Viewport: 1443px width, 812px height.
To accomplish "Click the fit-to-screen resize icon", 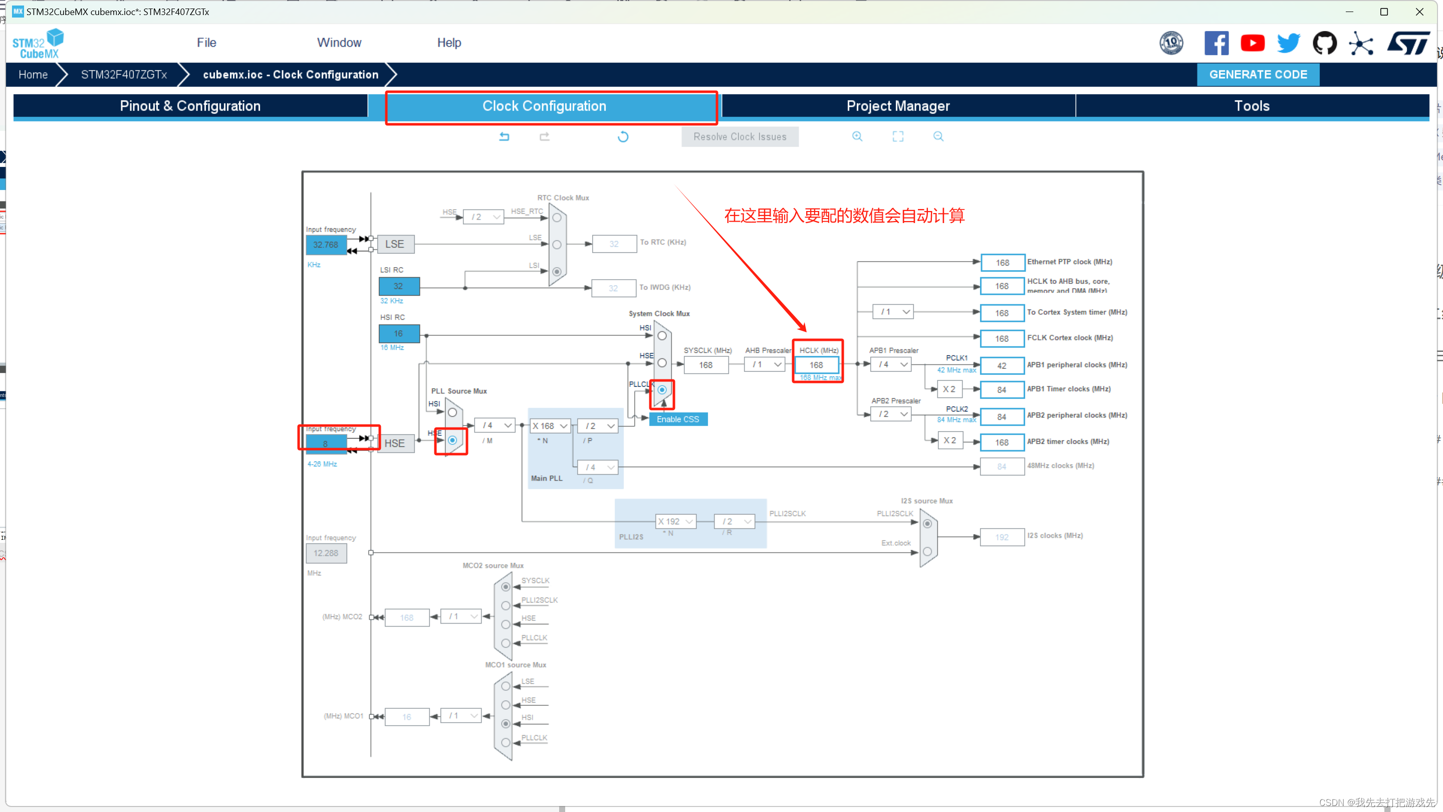I will [x=898, y=136].
